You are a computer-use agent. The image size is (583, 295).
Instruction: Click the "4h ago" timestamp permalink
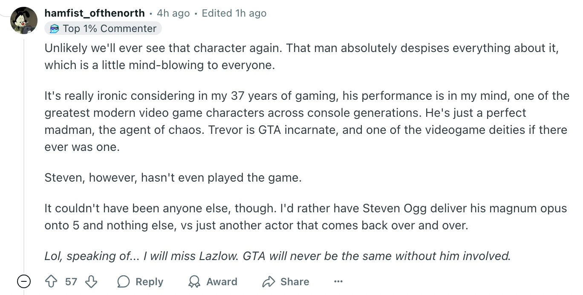point(173,13)
